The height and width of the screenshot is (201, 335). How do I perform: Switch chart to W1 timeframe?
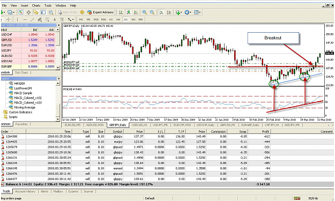click(133, 19)
